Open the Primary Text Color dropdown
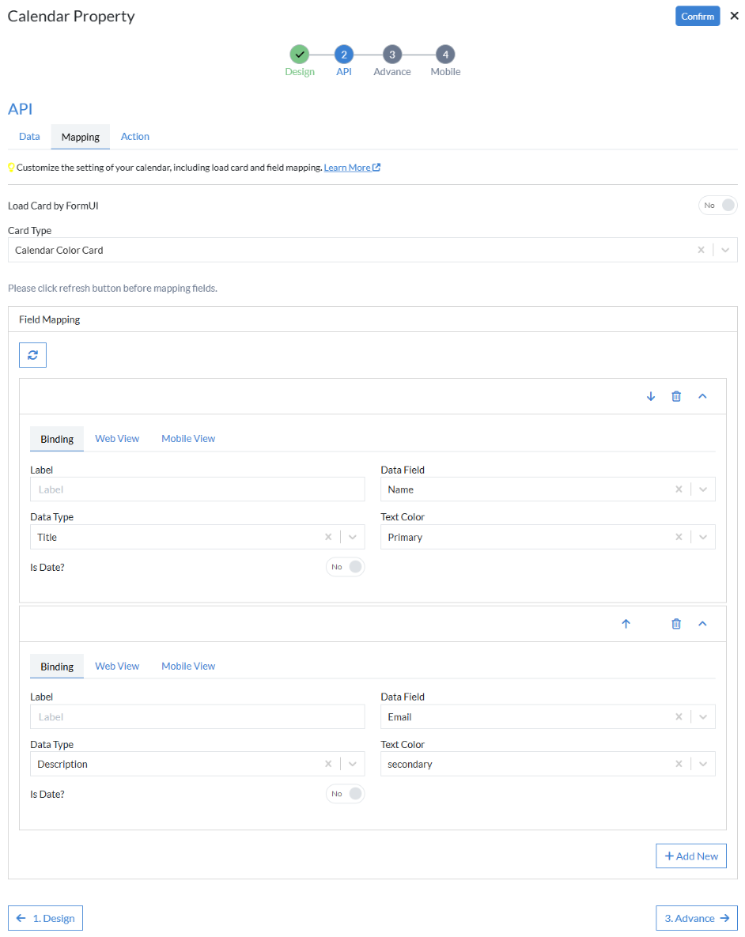The image size is (745, 937). (703, 537)
